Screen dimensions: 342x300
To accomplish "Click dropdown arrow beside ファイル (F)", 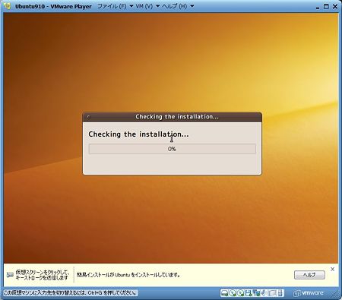I will (x=131, y=6).
